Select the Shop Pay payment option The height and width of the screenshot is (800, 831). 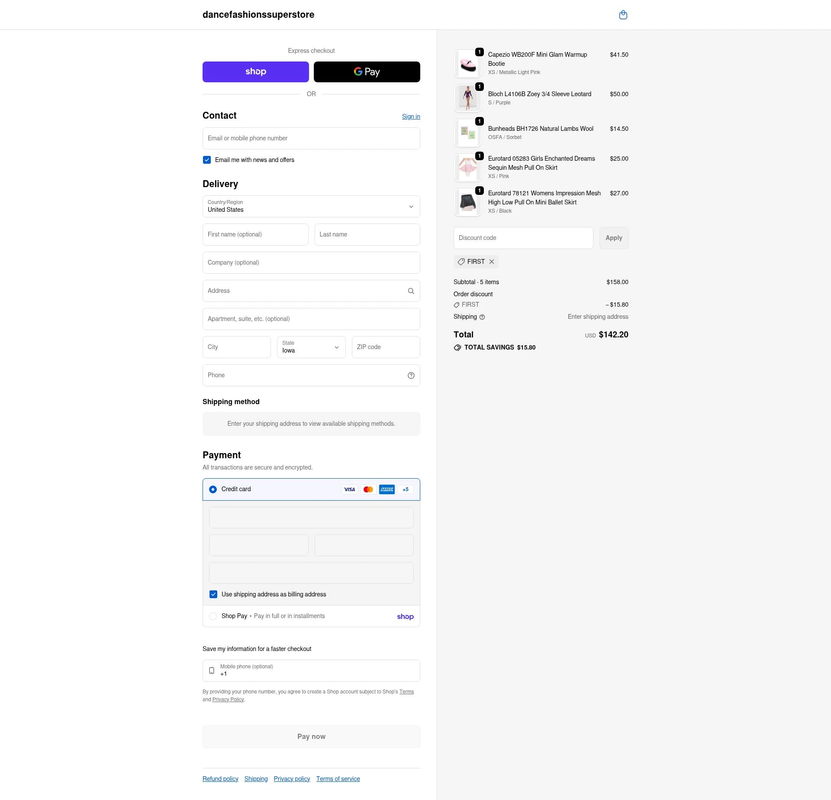tap(213, 616)
